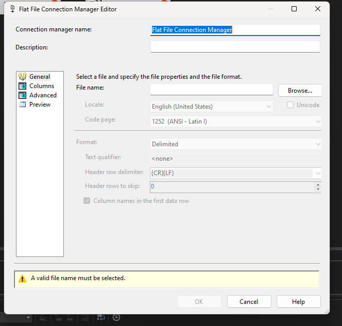
Task: Click the Cancel button
Action: [x=249, y=302]
